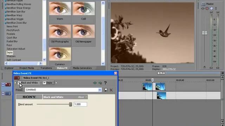Viewport: 225px width, 126px height.
Task: Select the Radial Blur effect
Action: (12, 41)
